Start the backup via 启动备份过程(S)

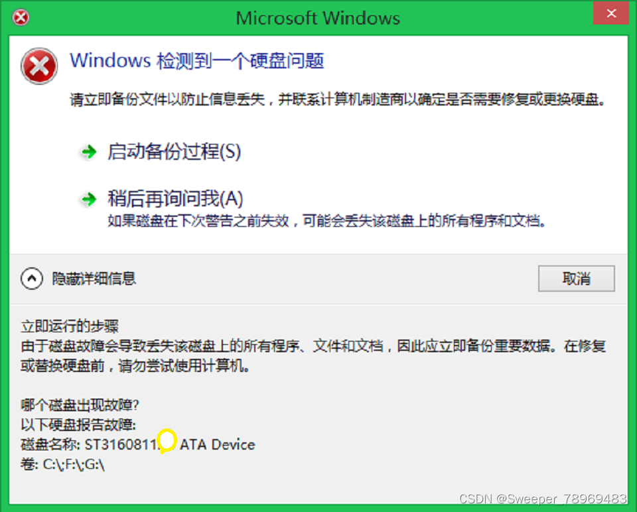click(x=175, y=152)
